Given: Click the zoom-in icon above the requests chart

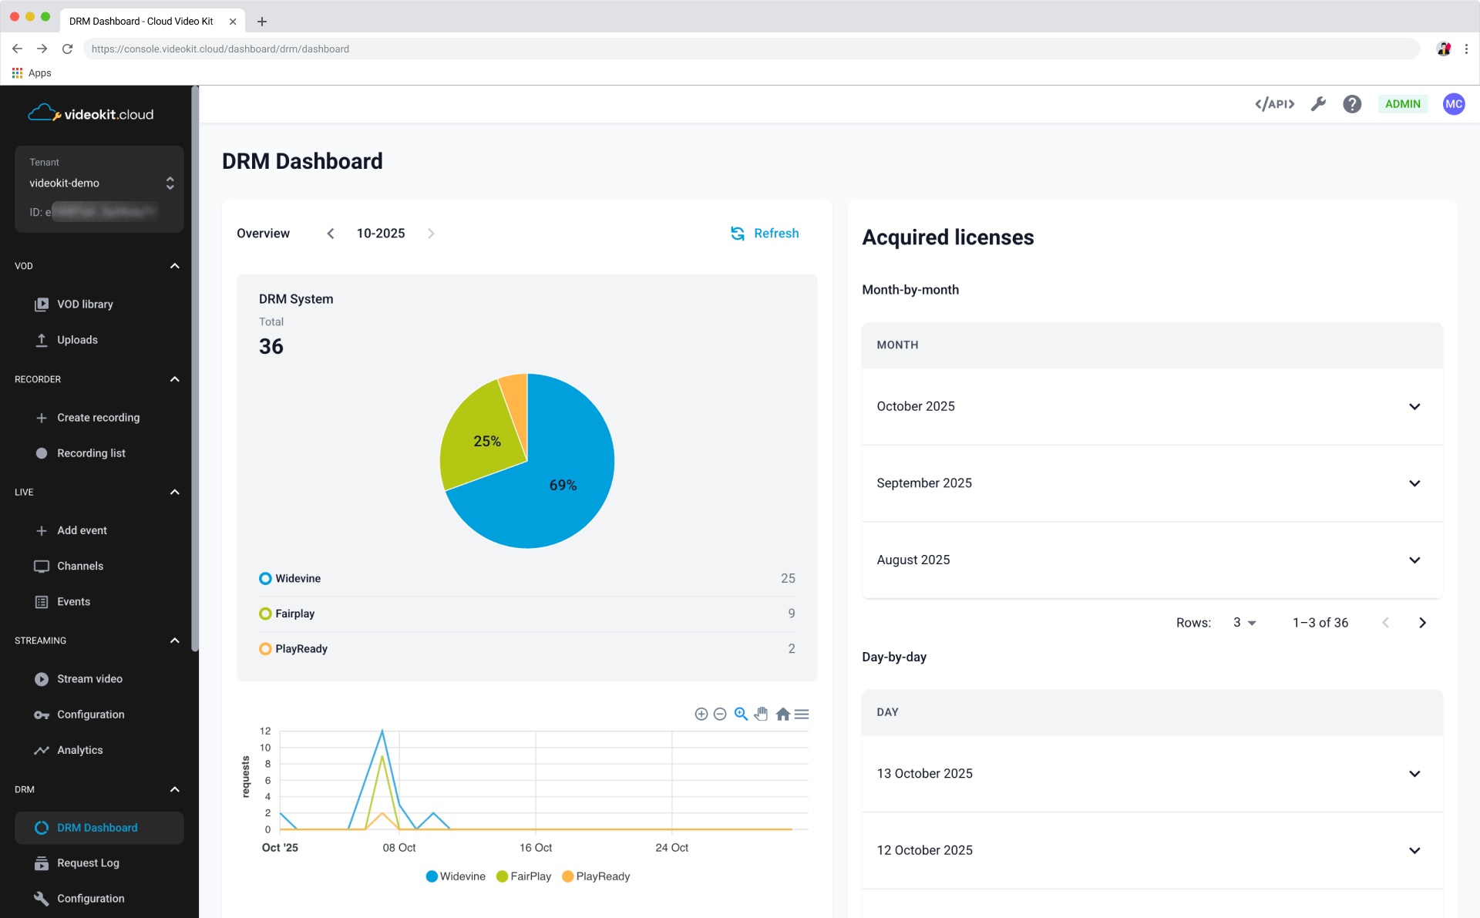Looking at the screenshot, I should pyautogui.click(x=701, y=714).
